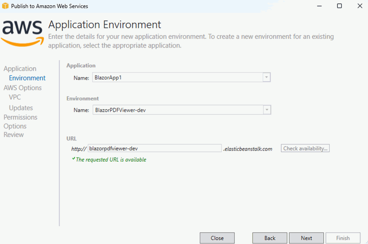
Task: Select the Options step
Action: tap(15, 126)
